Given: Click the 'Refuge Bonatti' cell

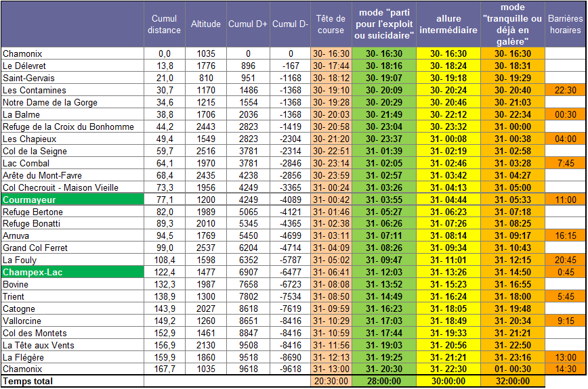Looking at the screenshot, I should point(72,223).
